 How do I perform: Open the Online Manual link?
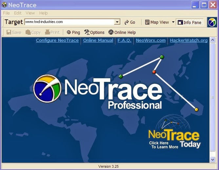tap(98, 40)
